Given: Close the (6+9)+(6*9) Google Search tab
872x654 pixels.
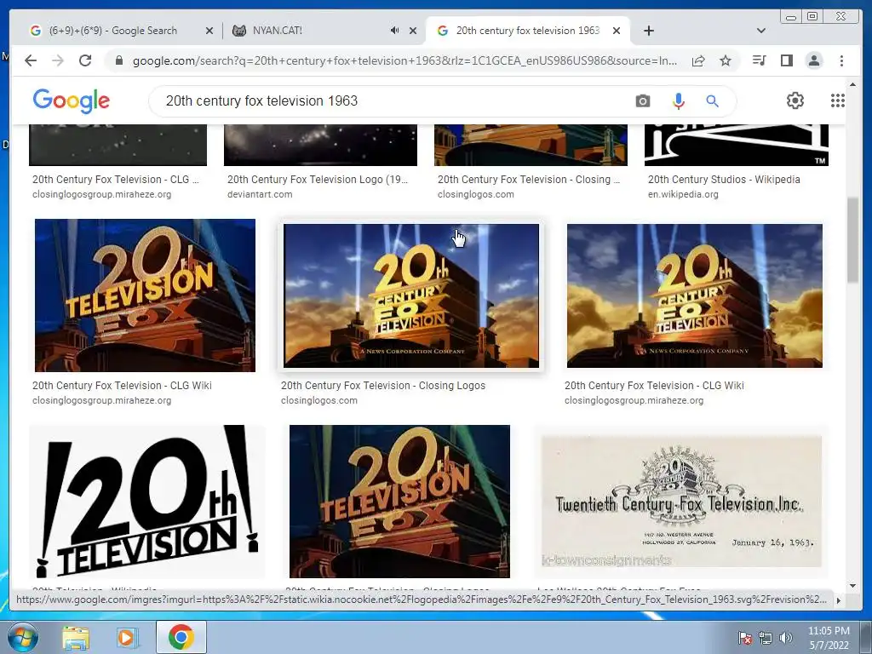Looking at the screenshot, I should 209,31.
